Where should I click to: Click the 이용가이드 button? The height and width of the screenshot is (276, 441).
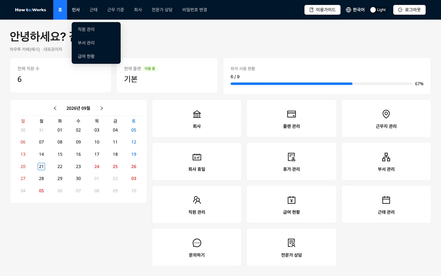322,10
